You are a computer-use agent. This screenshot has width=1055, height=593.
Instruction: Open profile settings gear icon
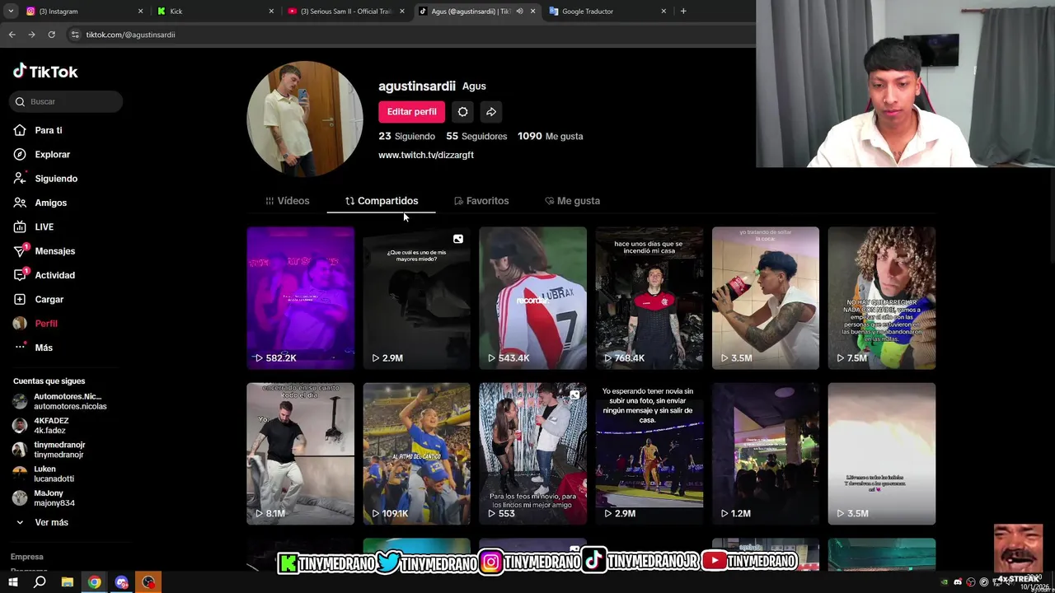click(462, 112)
